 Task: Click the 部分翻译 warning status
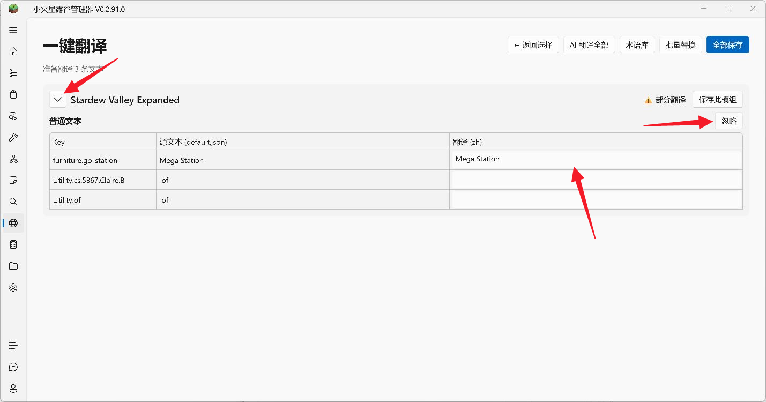[x=665, y=100]
